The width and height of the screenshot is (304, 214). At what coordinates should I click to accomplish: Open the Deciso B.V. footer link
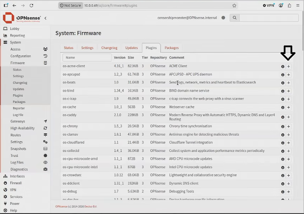click(x=91, y=206)
